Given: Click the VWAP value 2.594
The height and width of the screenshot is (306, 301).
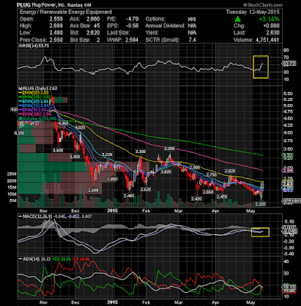Looking at the screenshot, I should point(132,40).
